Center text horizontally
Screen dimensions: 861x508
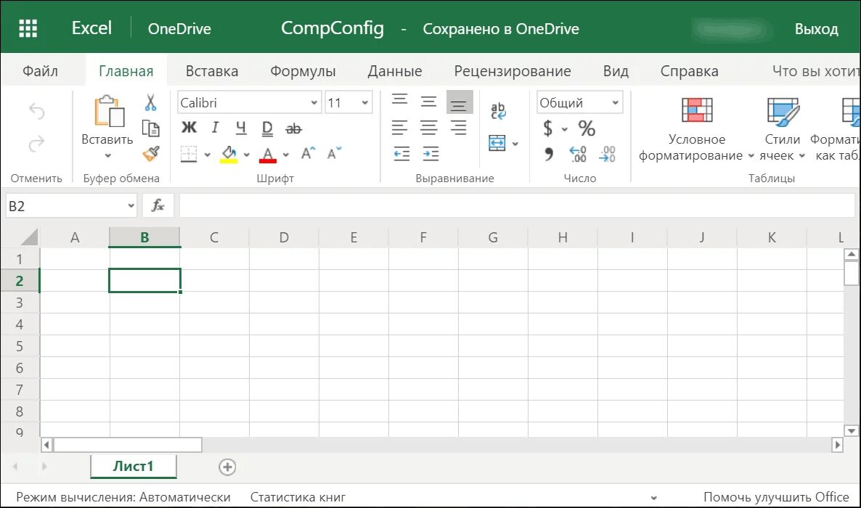pyautogui.click(x=428, y=128)
